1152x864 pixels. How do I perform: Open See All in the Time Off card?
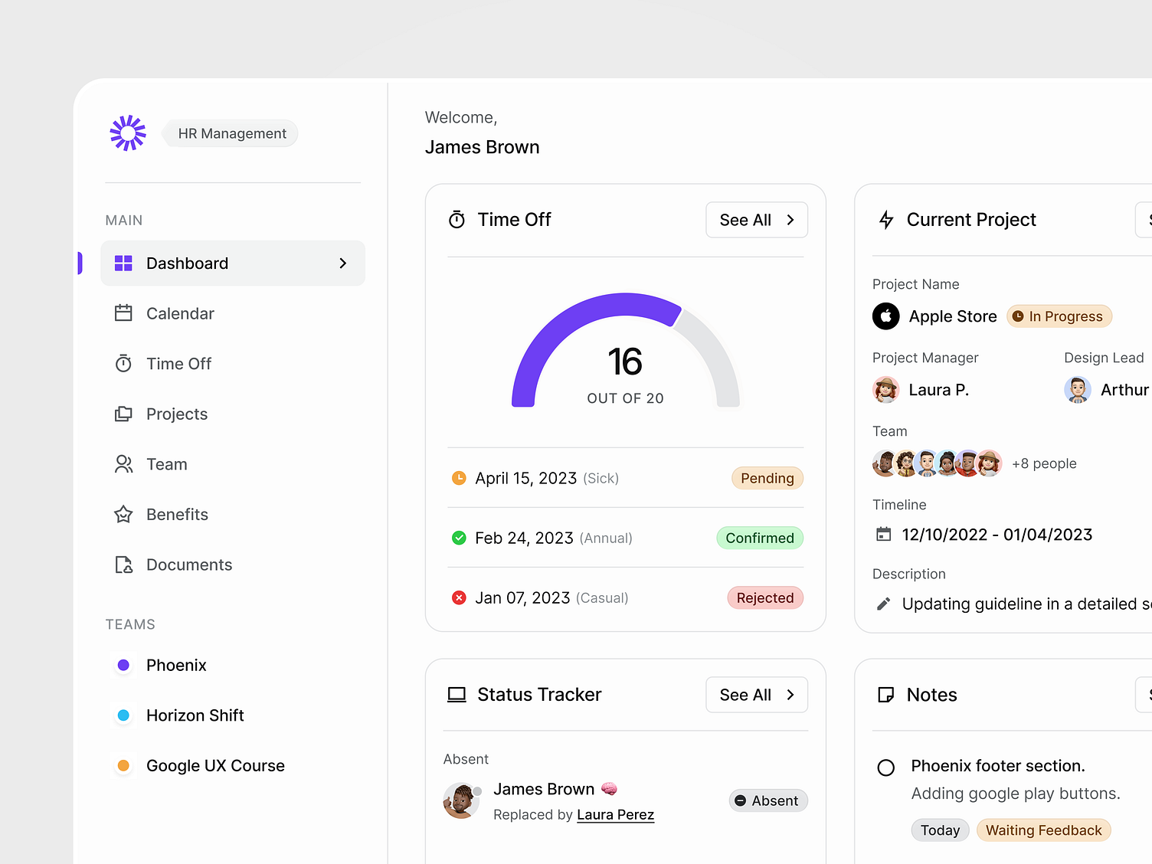tap(756, 220)
